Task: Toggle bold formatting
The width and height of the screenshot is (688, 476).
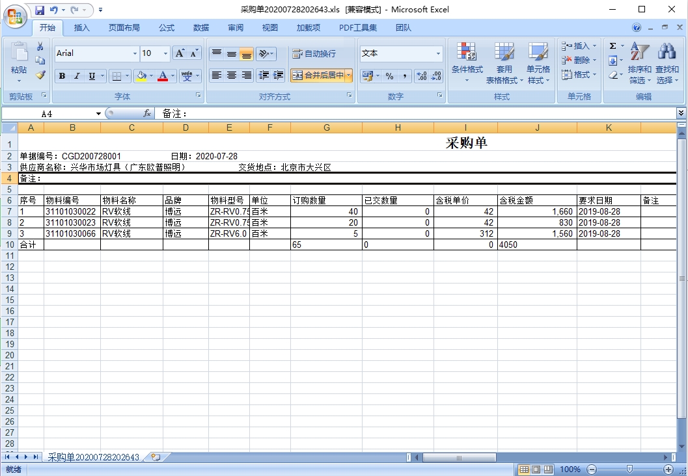Action: coord(62,76)
